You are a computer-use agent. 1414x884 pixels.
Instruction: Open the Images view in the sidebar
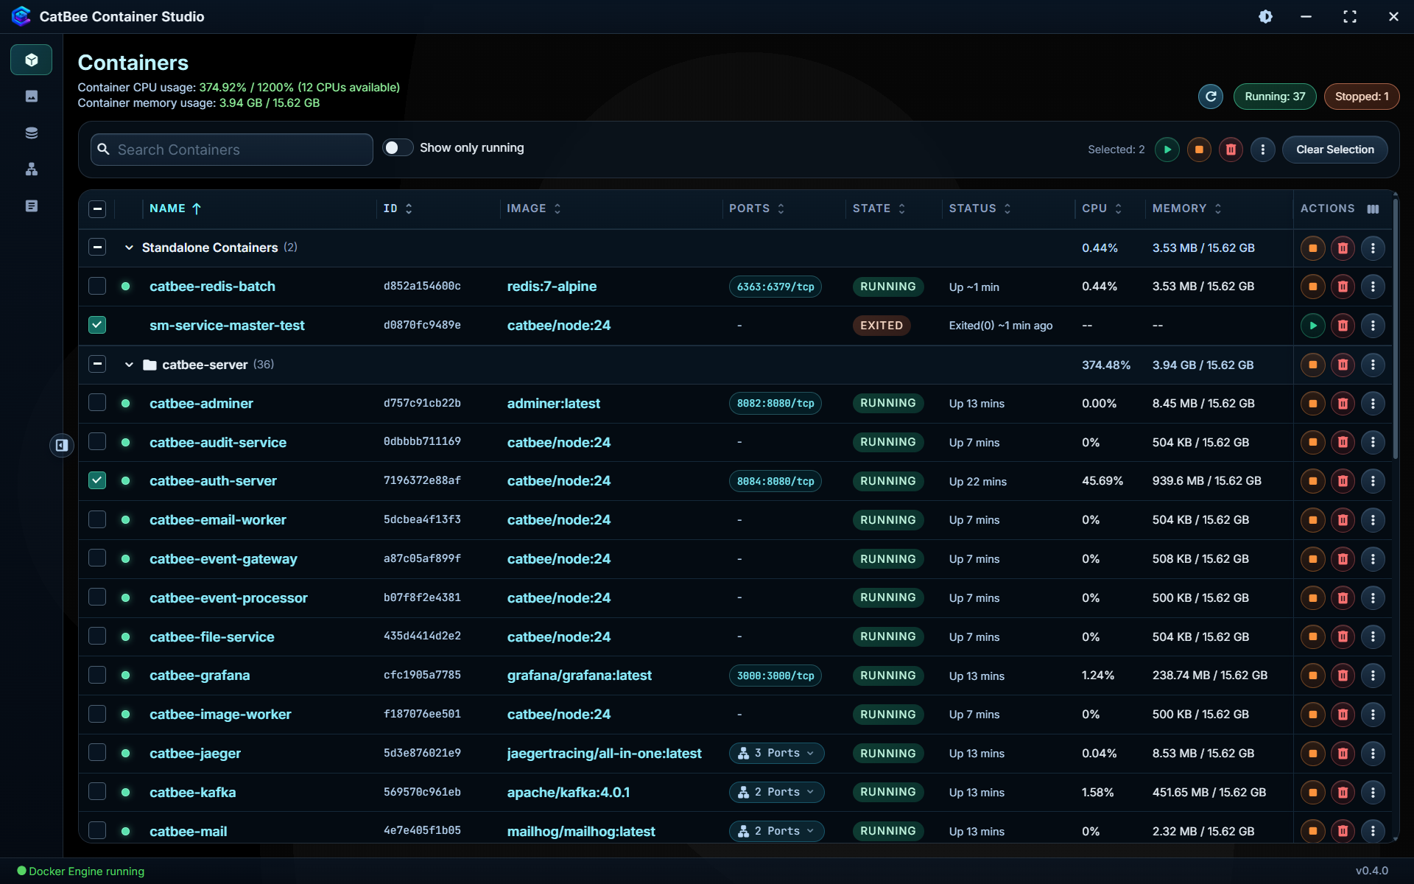31,97
